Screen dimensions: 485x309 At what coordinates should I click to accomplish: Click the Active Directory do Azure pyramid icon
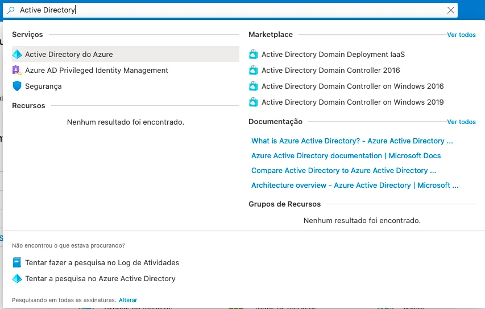pos(17,54)
